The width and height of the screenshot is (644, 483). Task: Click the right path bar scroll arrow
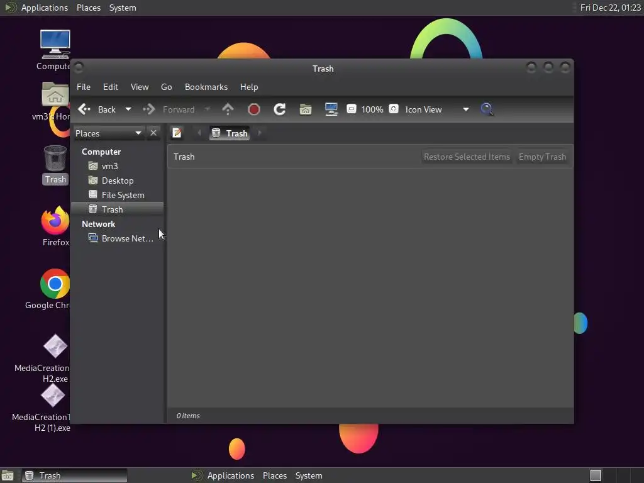click(260, 133)
